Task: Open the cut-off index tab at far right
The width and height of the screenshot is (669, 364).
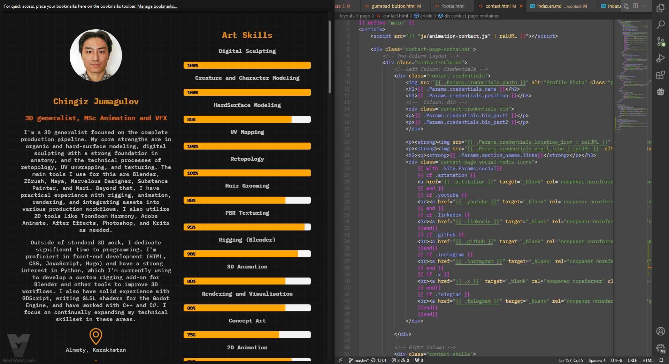Action: (x=610, y=6)
